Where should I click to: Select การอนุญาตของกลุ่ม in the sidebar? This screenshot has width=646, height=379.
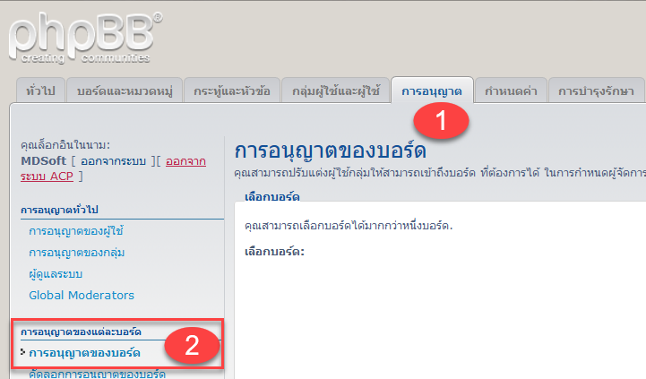coord(76,253)
